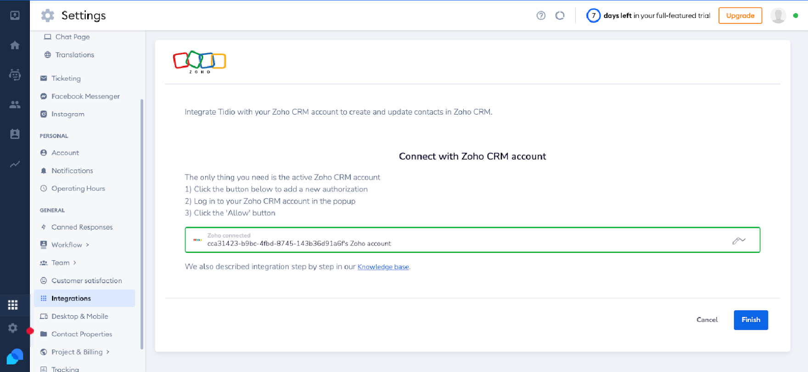Select the connected Zoho account field
The height and width of the screenshot is (372, 808).
(x=472, y=240)
